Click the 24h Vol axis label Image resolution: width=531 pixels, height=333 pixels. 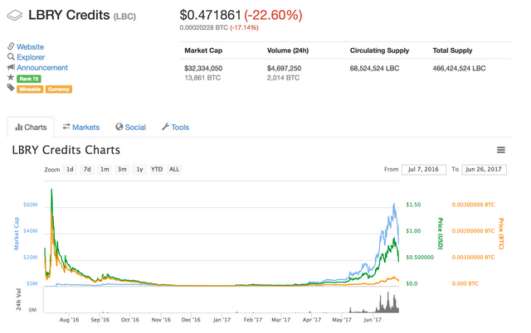pyautogui.click(x=18, y=299)
